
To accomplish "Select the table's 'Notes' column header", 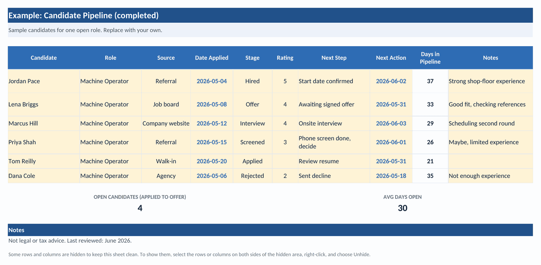I will click(x=491, y=58).
